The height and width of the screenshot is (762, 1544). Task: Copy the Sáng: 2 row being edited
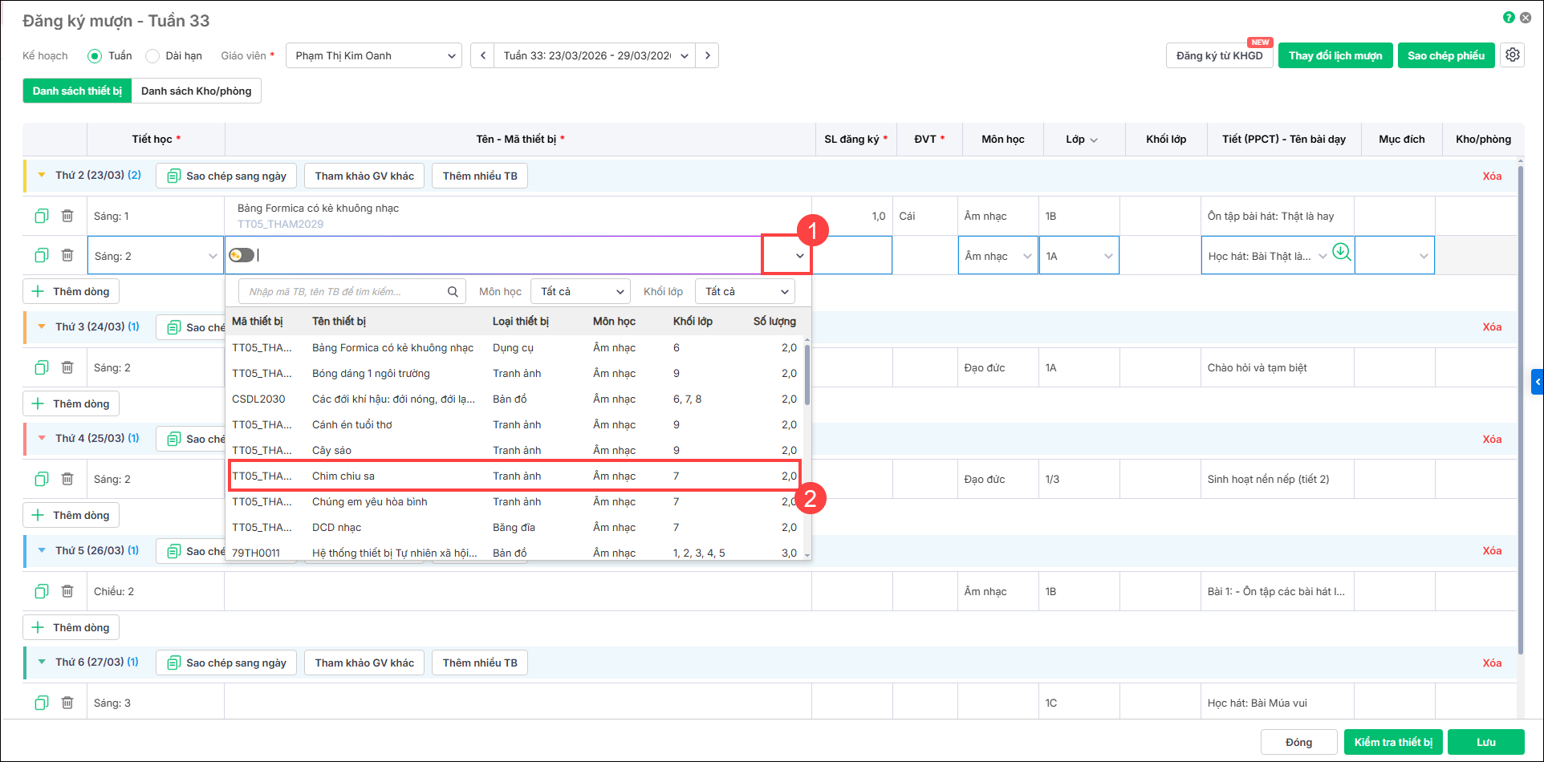(42, 255)
